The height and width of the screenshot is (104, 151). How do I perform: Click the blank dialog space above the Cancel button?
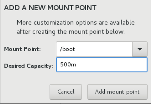(66, 78)
